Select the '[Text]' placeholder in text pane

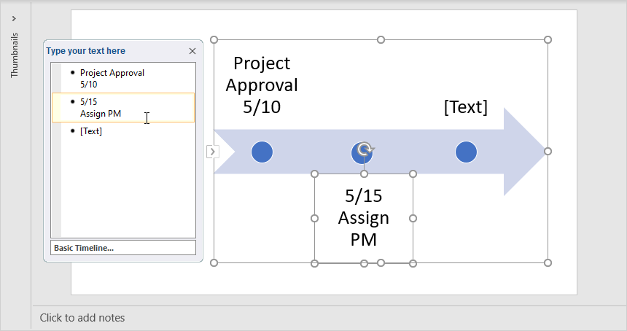pos(91,131)
